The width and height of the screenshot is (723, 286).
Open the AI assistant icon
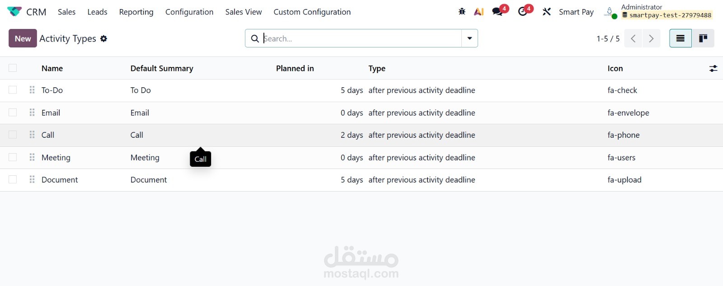coord(479,12)
